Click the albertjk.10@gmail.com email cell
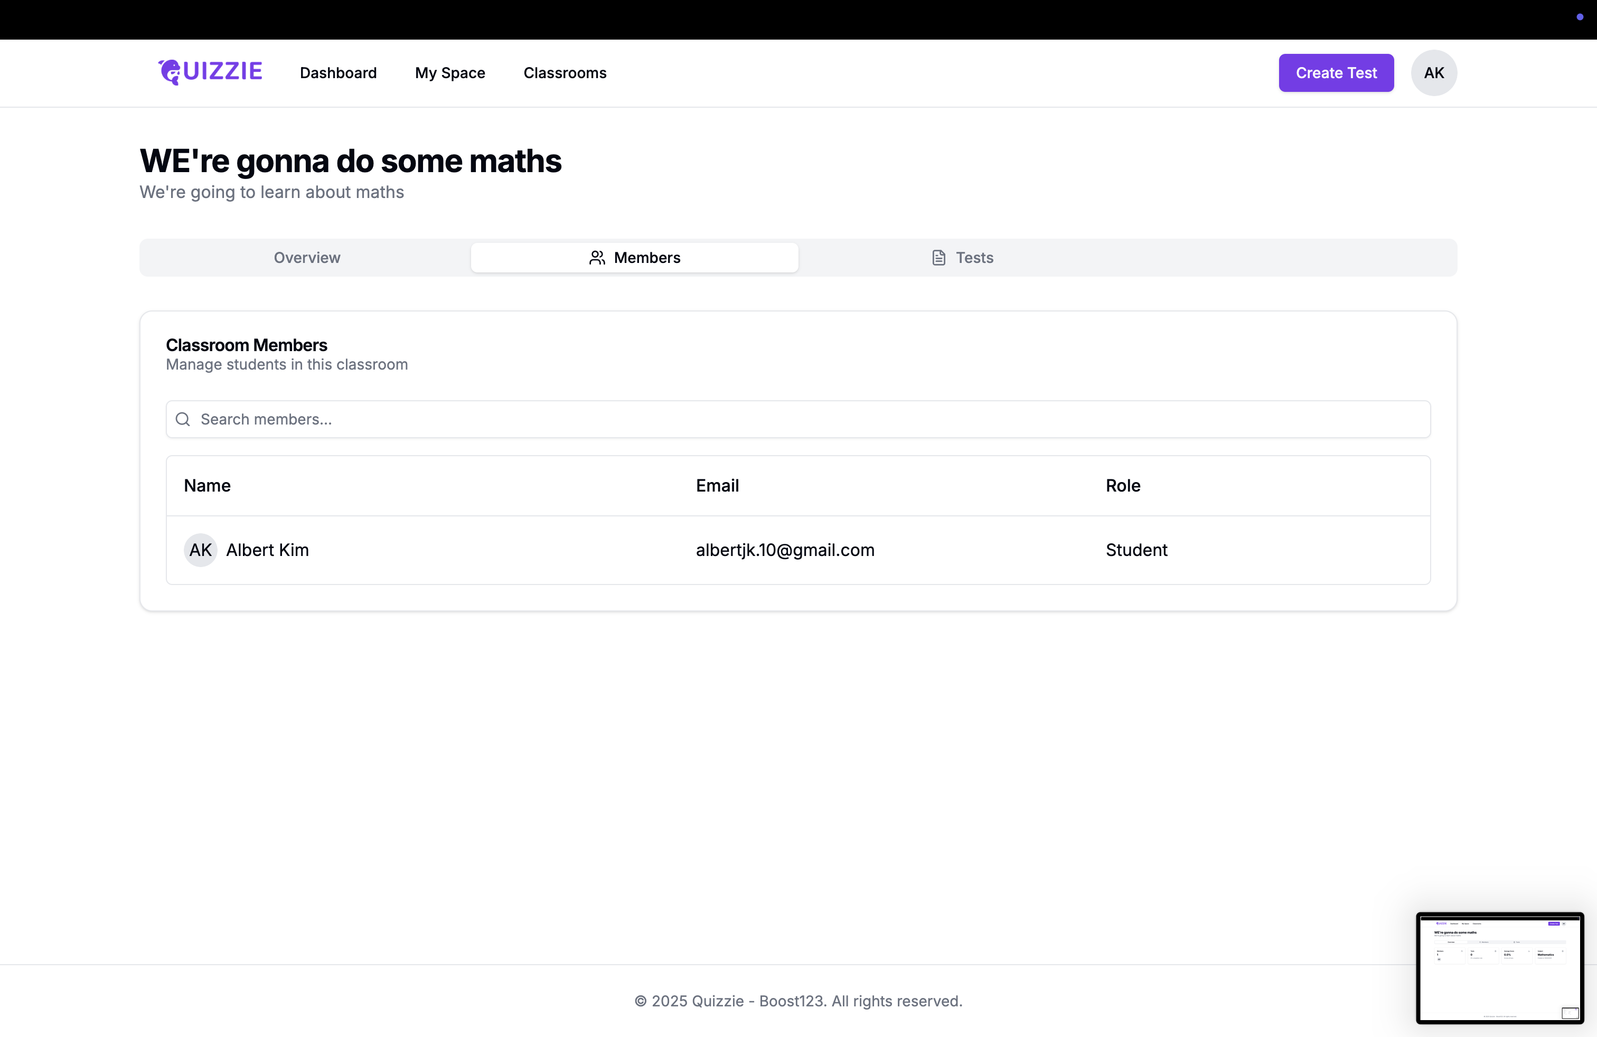Viewport: 1597px width, 1037px height. click(x=784, y=550)
